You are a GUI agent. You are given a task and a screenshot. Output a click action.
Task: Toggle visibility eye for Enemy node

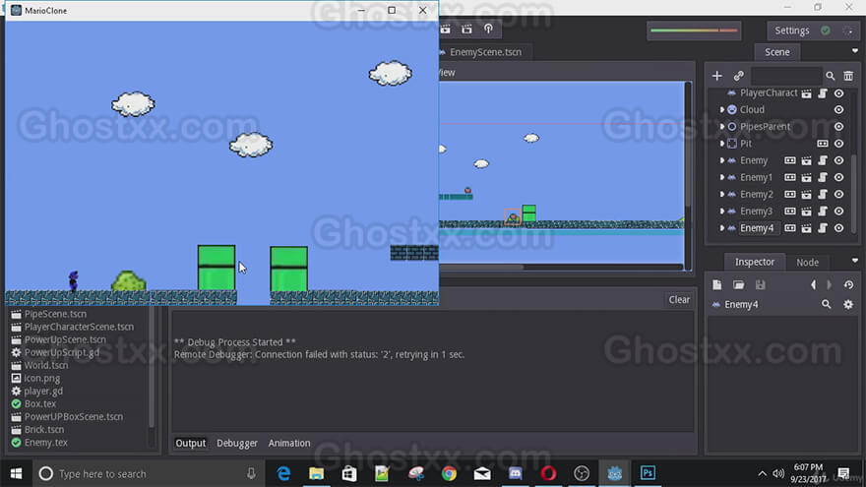(x=838, y=160)
